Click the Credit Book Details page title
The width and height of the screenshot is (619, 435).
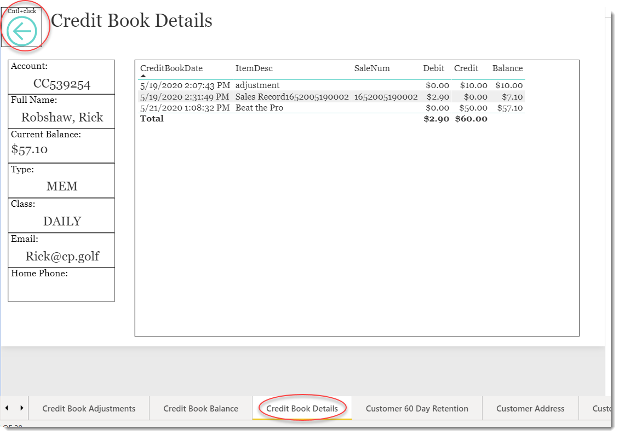[131, 20]
